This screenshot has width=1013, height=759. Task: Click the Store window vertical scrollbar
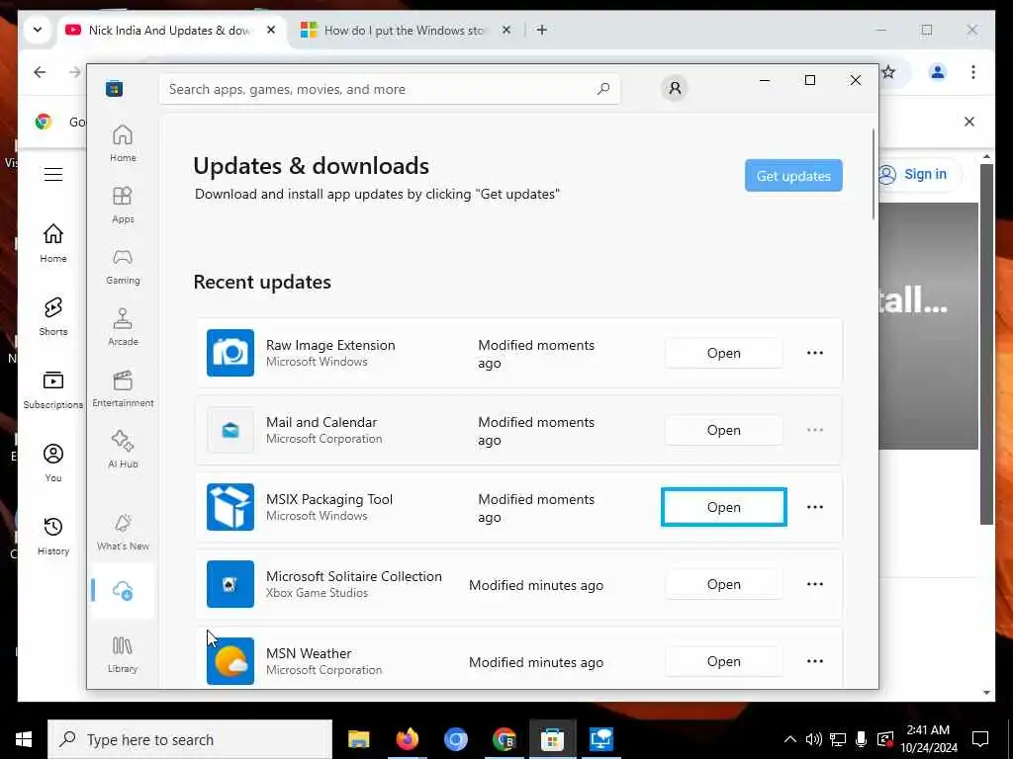pos(874,174)
